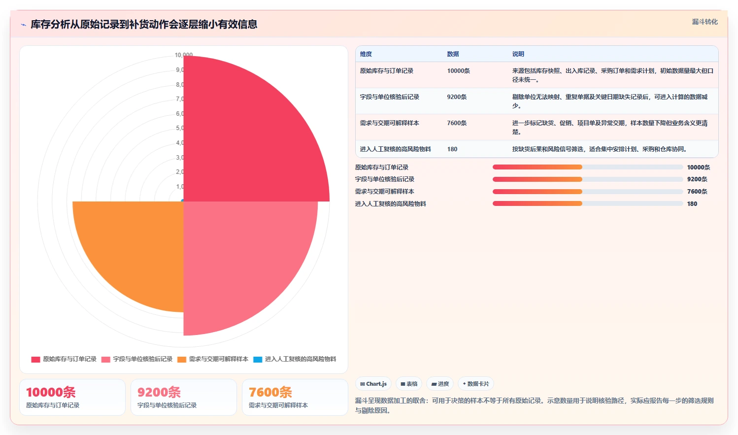Click table cell 字段与单位核验后记录
Image resolution: width=738 pixels, height=435 pixels.
click(390, 97)
